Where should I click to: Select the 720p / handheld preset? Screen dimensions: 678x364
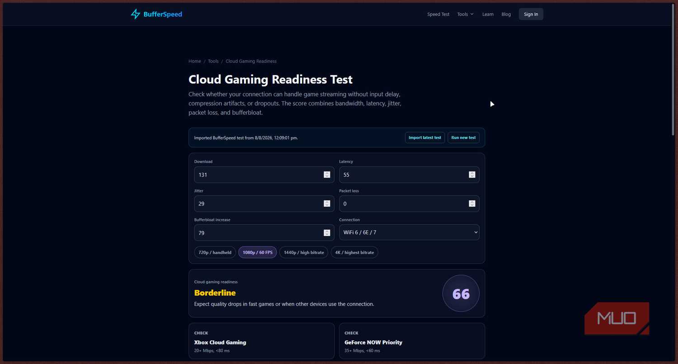point(215,252)
